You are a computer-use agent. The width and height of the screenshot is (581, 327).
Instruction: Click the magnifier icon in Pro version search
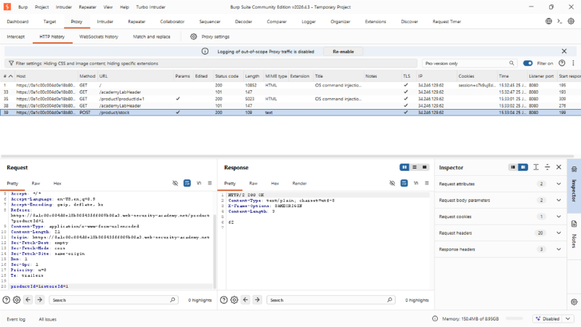511,63
